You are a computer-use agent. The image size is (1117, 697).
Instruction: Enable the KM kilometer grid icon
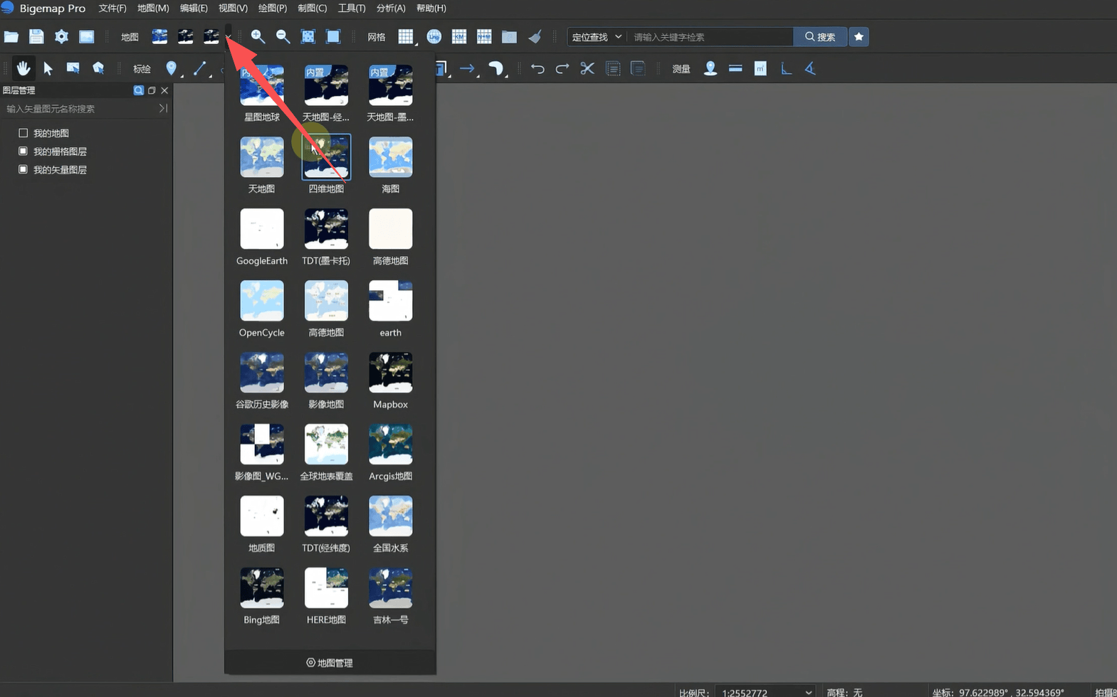pyautogui.click(x=458, y=37)
